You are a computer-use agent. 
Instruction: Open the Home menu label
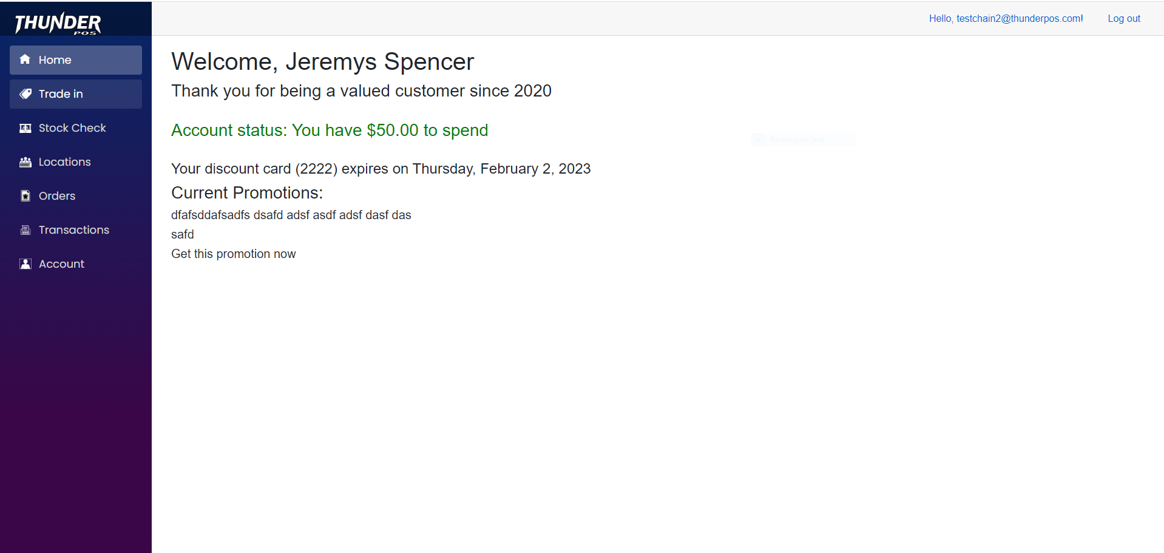click(x=55, y=60)
